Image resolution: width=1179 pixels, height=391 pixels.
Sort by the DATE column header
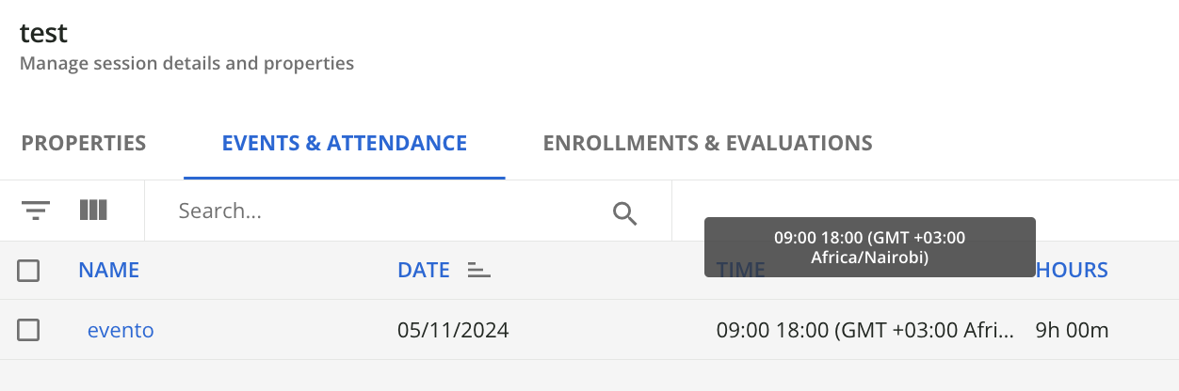click(x=424, y=271)
